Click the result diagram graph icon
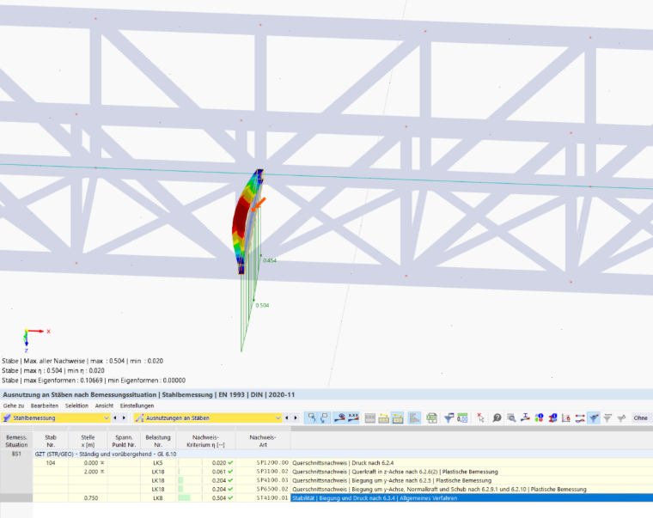653x518 pixels. [x=566, y=417]
